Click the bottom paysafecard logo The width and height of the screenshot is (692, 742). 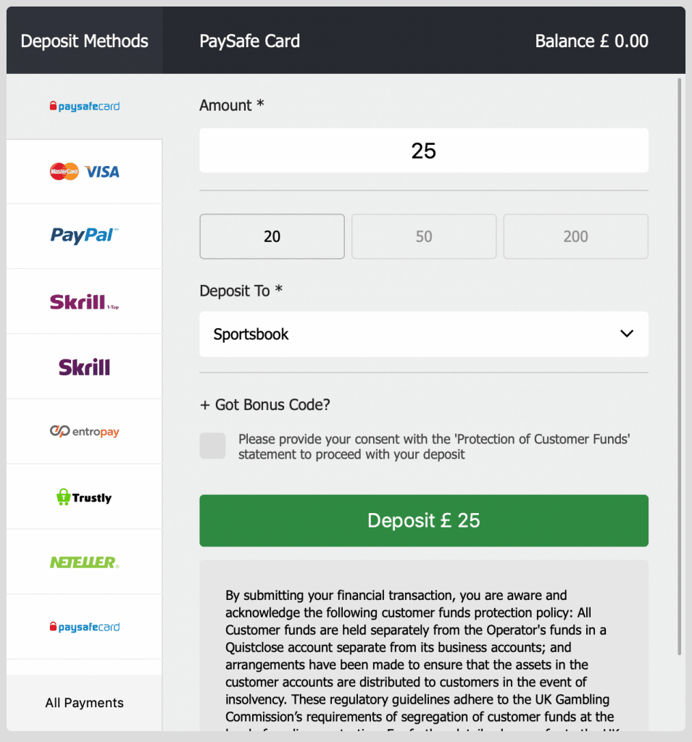84,627
